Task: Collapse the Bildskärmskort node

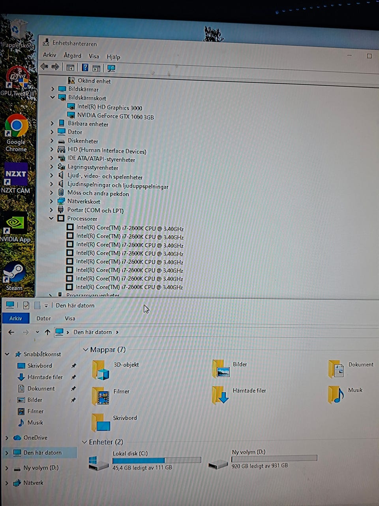Action: click(x=53, y=97)
